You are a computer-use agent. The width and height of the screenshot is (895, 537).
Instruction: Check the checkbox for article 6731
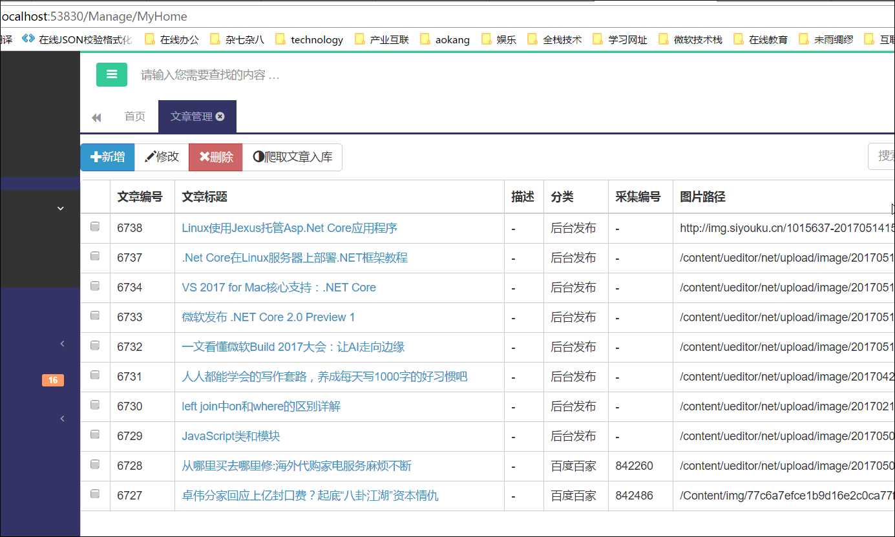[x=95, y=375]
